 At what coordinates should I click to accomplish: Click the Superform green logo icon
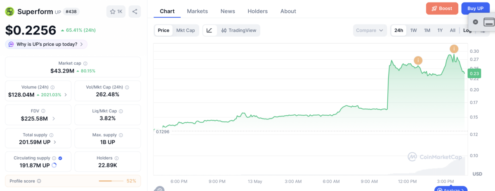coord(9,12)
